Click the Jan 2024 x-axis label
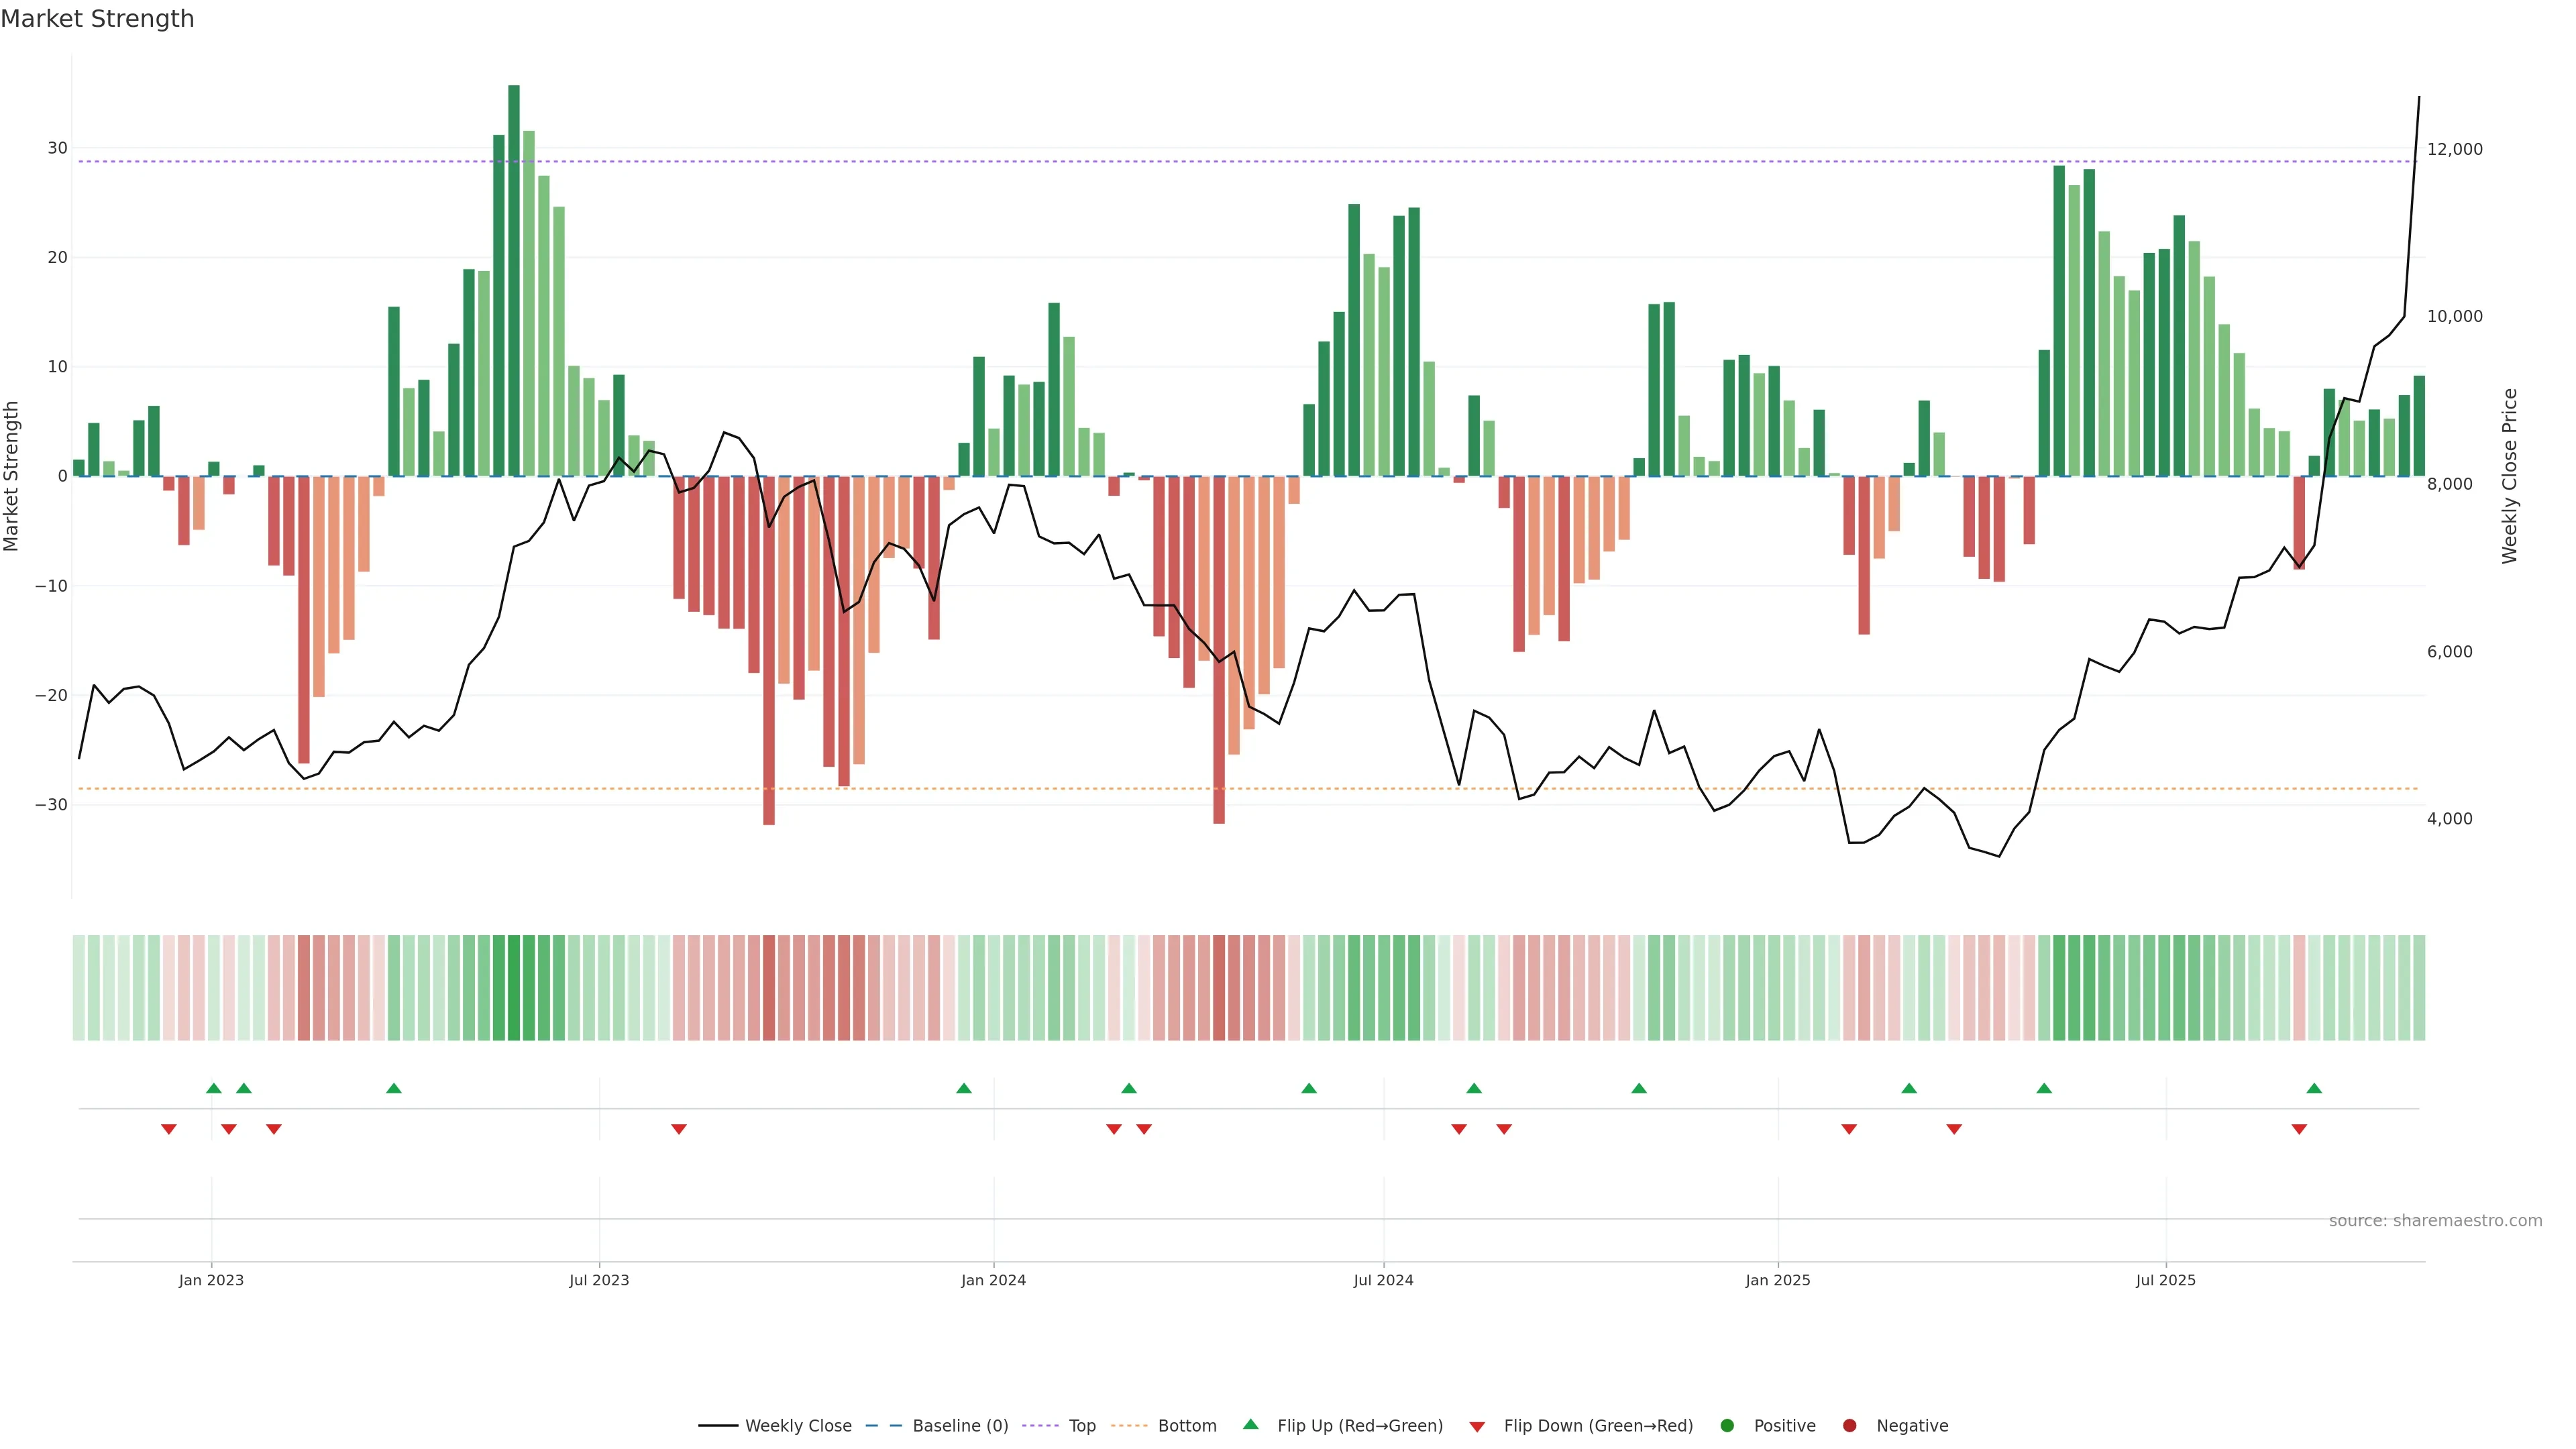Screen dimensions: 2576x1449 click(x=993, y=1280)
